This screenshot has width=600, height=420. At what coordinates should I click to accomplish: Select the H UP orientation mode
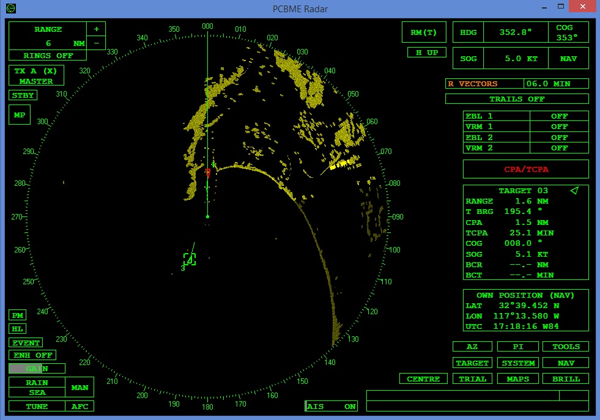(426, 53)
